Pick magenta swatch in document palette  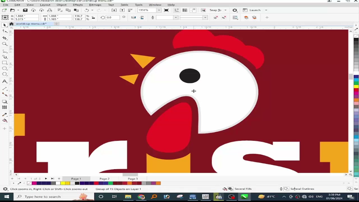[x=34, y=183]
